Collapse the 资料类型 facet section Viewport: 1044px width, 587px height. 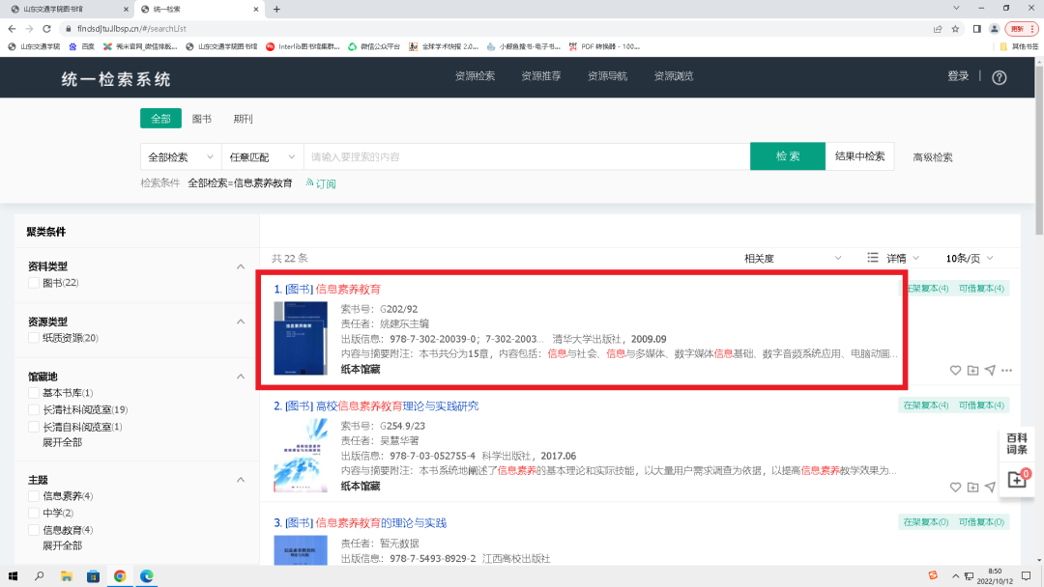241,266
